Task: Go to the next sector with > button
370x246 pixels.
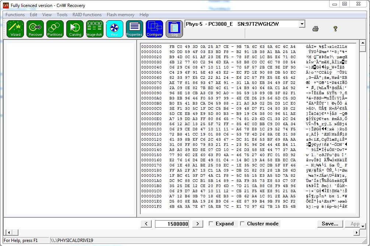Action: 198,224
